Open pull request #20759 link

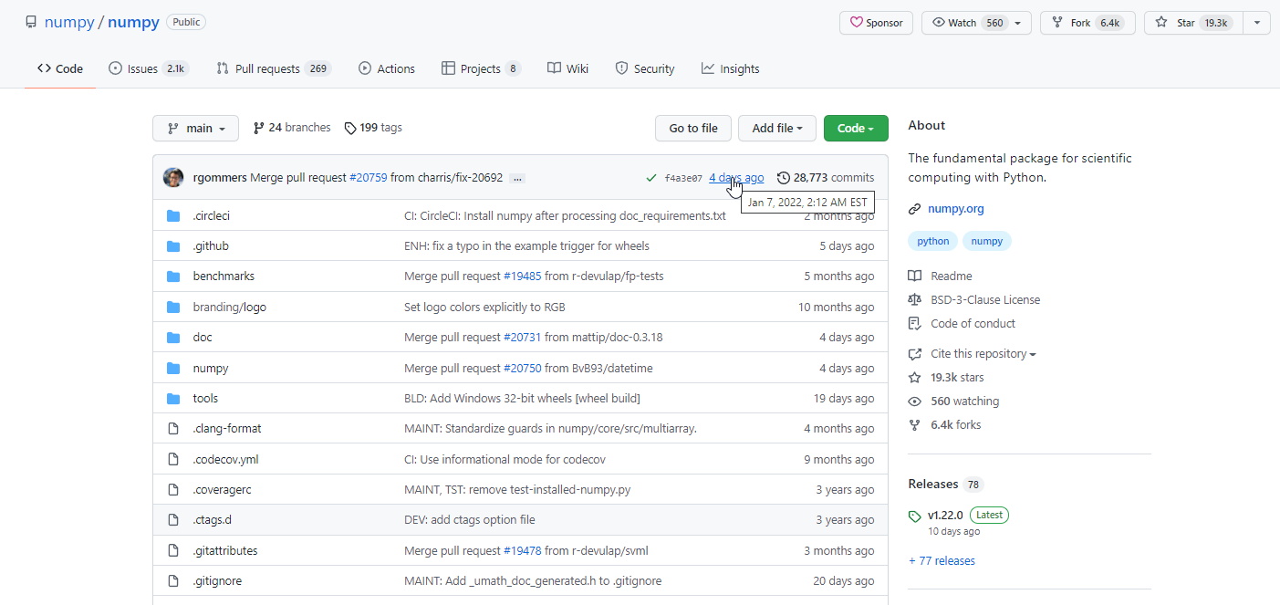click(x=368, y=177)
